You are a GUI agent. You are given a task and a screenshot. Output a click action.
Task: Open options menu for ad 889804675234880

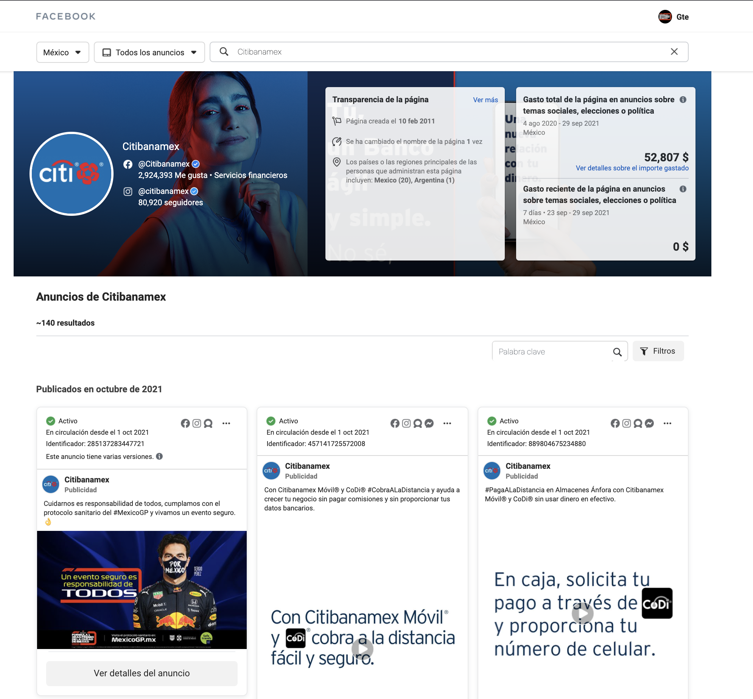[x=667, y=423]
